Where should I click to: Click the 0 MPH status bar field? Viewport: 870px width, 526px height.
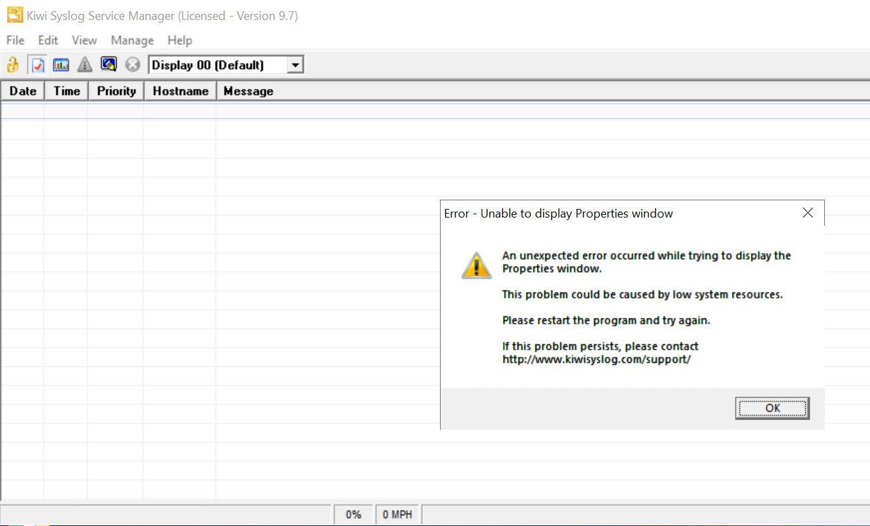[x=398, y=514]
